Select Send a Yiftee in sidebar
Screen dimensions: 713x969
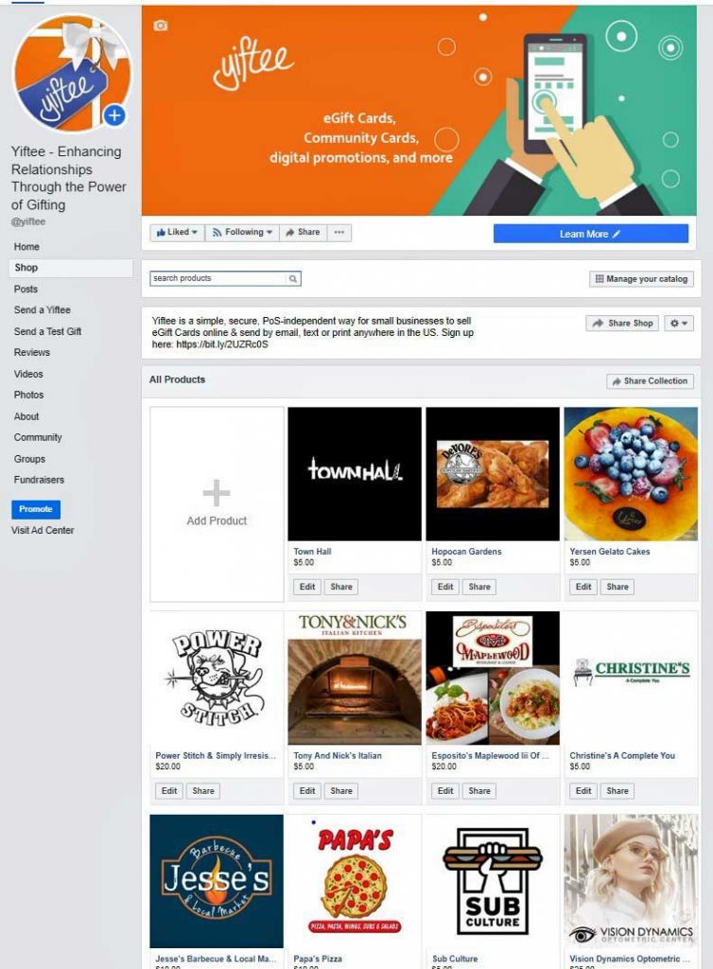(42, 310)
